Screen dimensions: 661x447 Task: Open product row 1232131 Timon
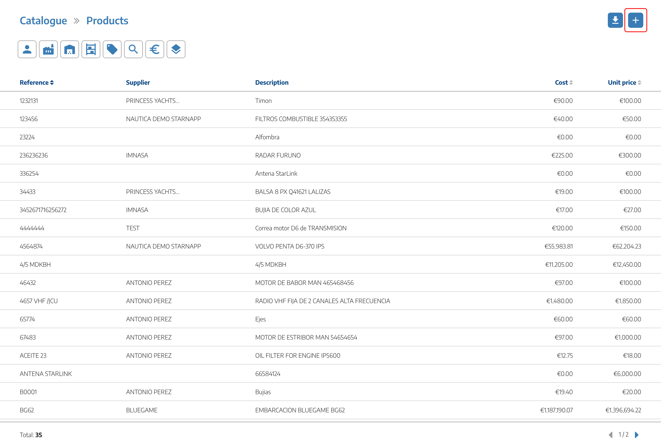pyautogui.click(x=330, y=101)
